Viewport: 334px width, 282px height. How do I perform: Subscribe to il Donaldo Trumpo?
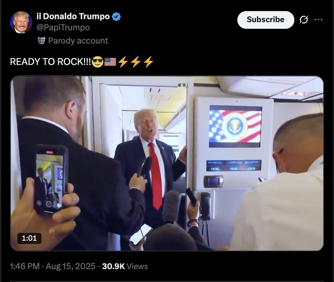tap(265, 20)
